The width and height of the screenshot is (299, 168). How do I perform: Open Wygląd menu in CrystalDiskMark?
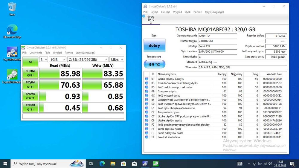[57, 53]
